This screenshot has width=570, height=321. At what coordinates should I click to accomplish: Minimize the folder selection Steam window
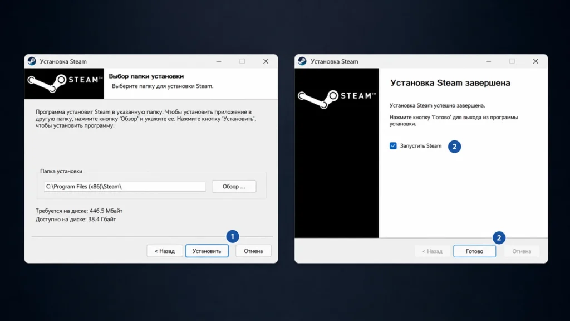point(219,61)
